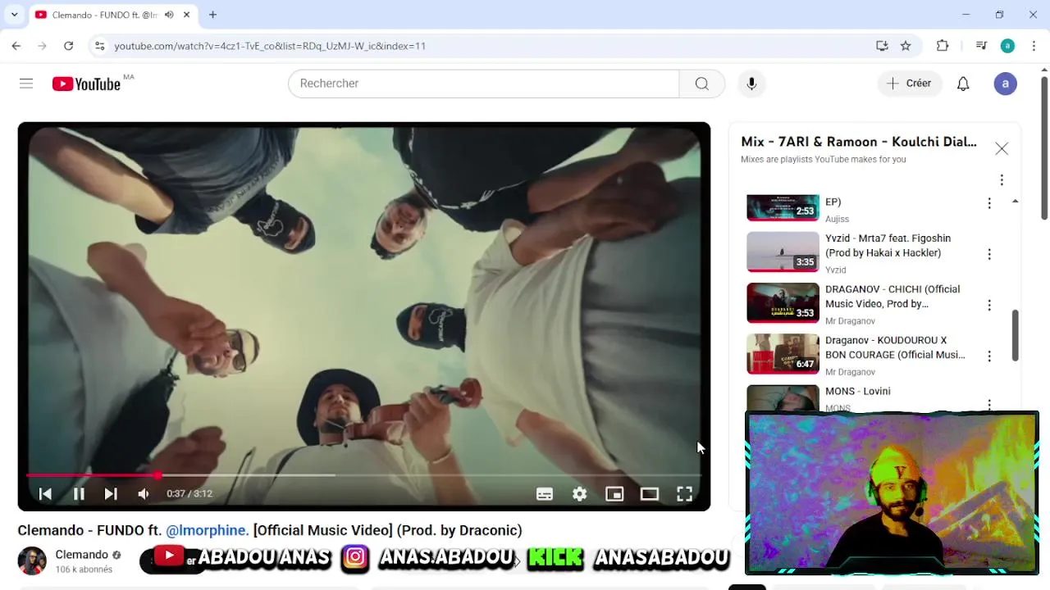The width and height of the screenshot is (1050, 590).
Task: Select MONS - Lovini playlist entry
Action: click(857, 392)
